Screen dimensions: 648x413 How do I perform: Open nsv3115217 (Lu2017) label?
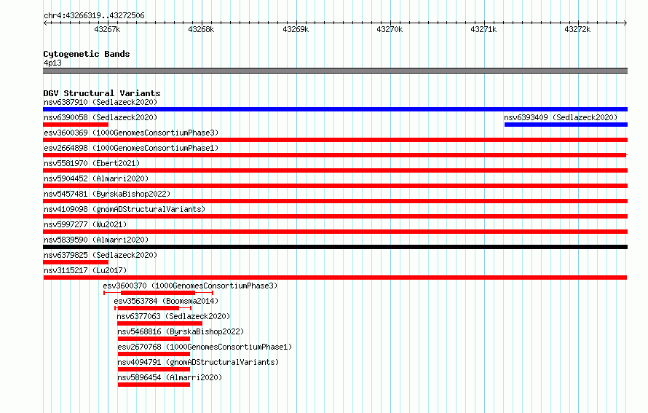coord(85,270)
